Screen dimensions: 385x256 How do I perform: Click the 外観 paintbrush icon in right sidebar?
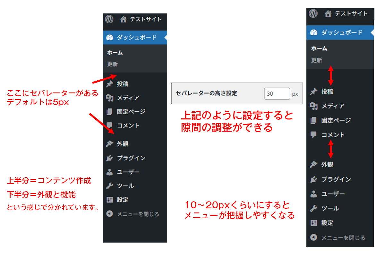coord(313,164)
